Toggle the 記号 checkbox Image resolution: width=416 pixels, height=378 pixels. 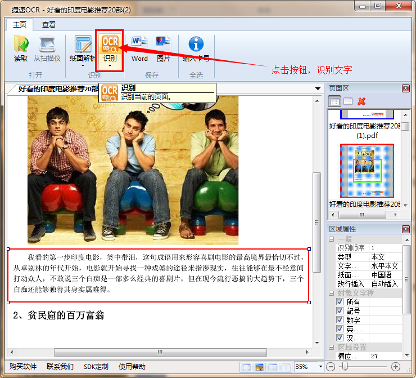[340, 311]
